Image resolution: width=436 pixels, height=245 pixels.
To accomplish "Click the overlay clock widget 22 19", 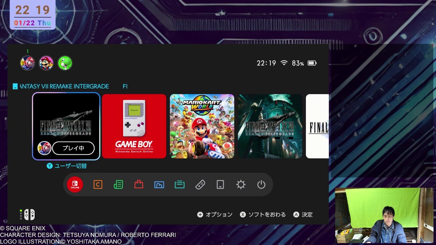I will point(33,10).
